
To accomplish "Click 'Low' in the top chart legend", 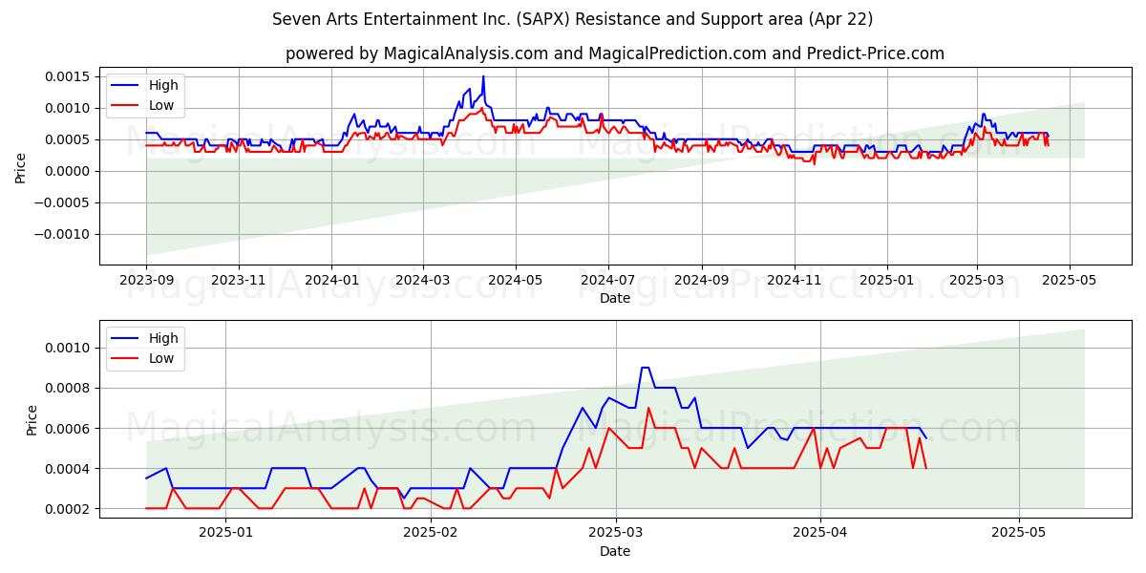I will 161,105.
